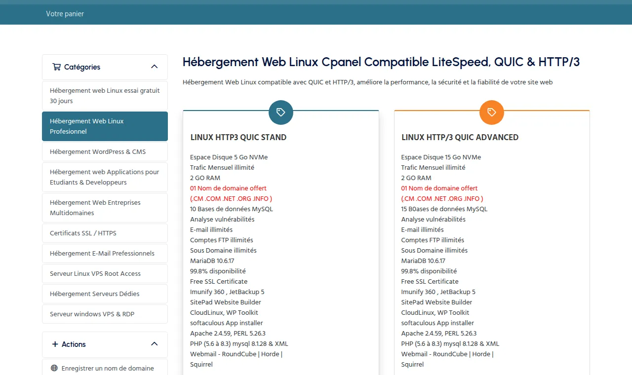Select Hébergement Web Linux Profesionnel category
Image resolution: width=632 pixels, height=375 pixels.
pyautogui.click(x=105, y=126)
